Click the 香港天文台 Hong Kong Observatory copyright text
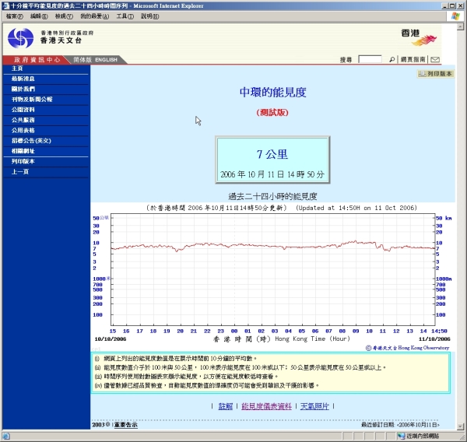Viewport: 467px width, 442px height. tap(407, 348)
